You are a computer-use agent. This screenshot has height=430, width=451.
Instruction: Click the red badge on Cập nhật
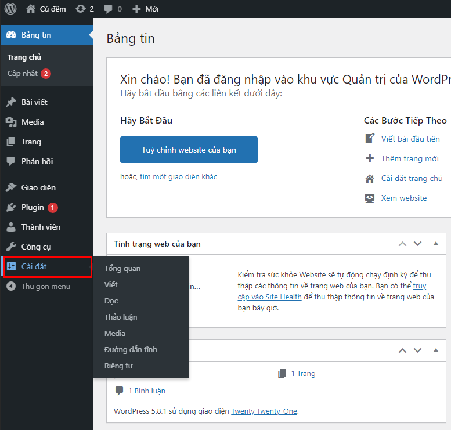click(x=46, y=74)
